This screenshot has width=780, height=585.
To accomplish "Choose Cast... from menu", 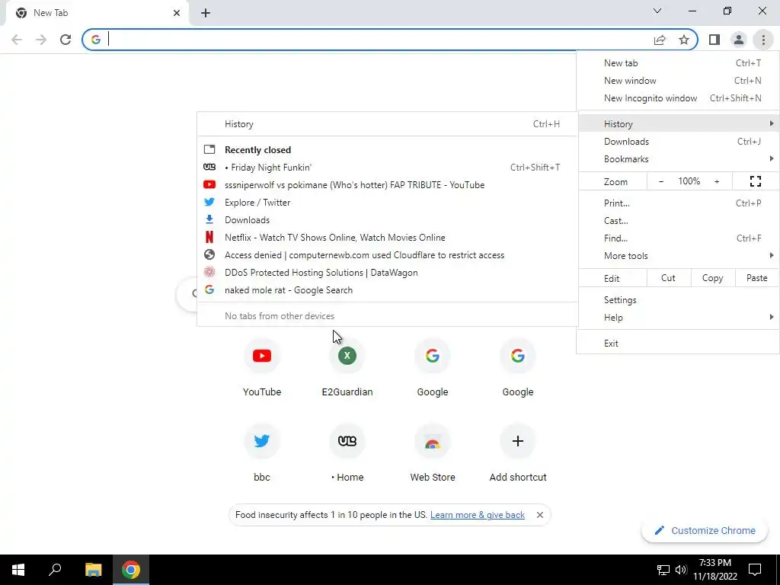I will 677,221.
